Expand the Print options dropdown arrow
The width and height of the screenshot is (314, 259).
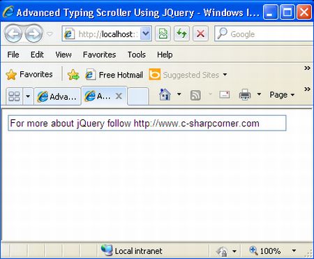tap(259, 94)
